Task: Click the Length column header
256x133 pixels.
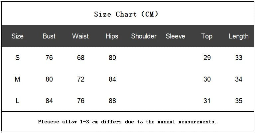Action: pyautogui.click(x=238, y=36)
